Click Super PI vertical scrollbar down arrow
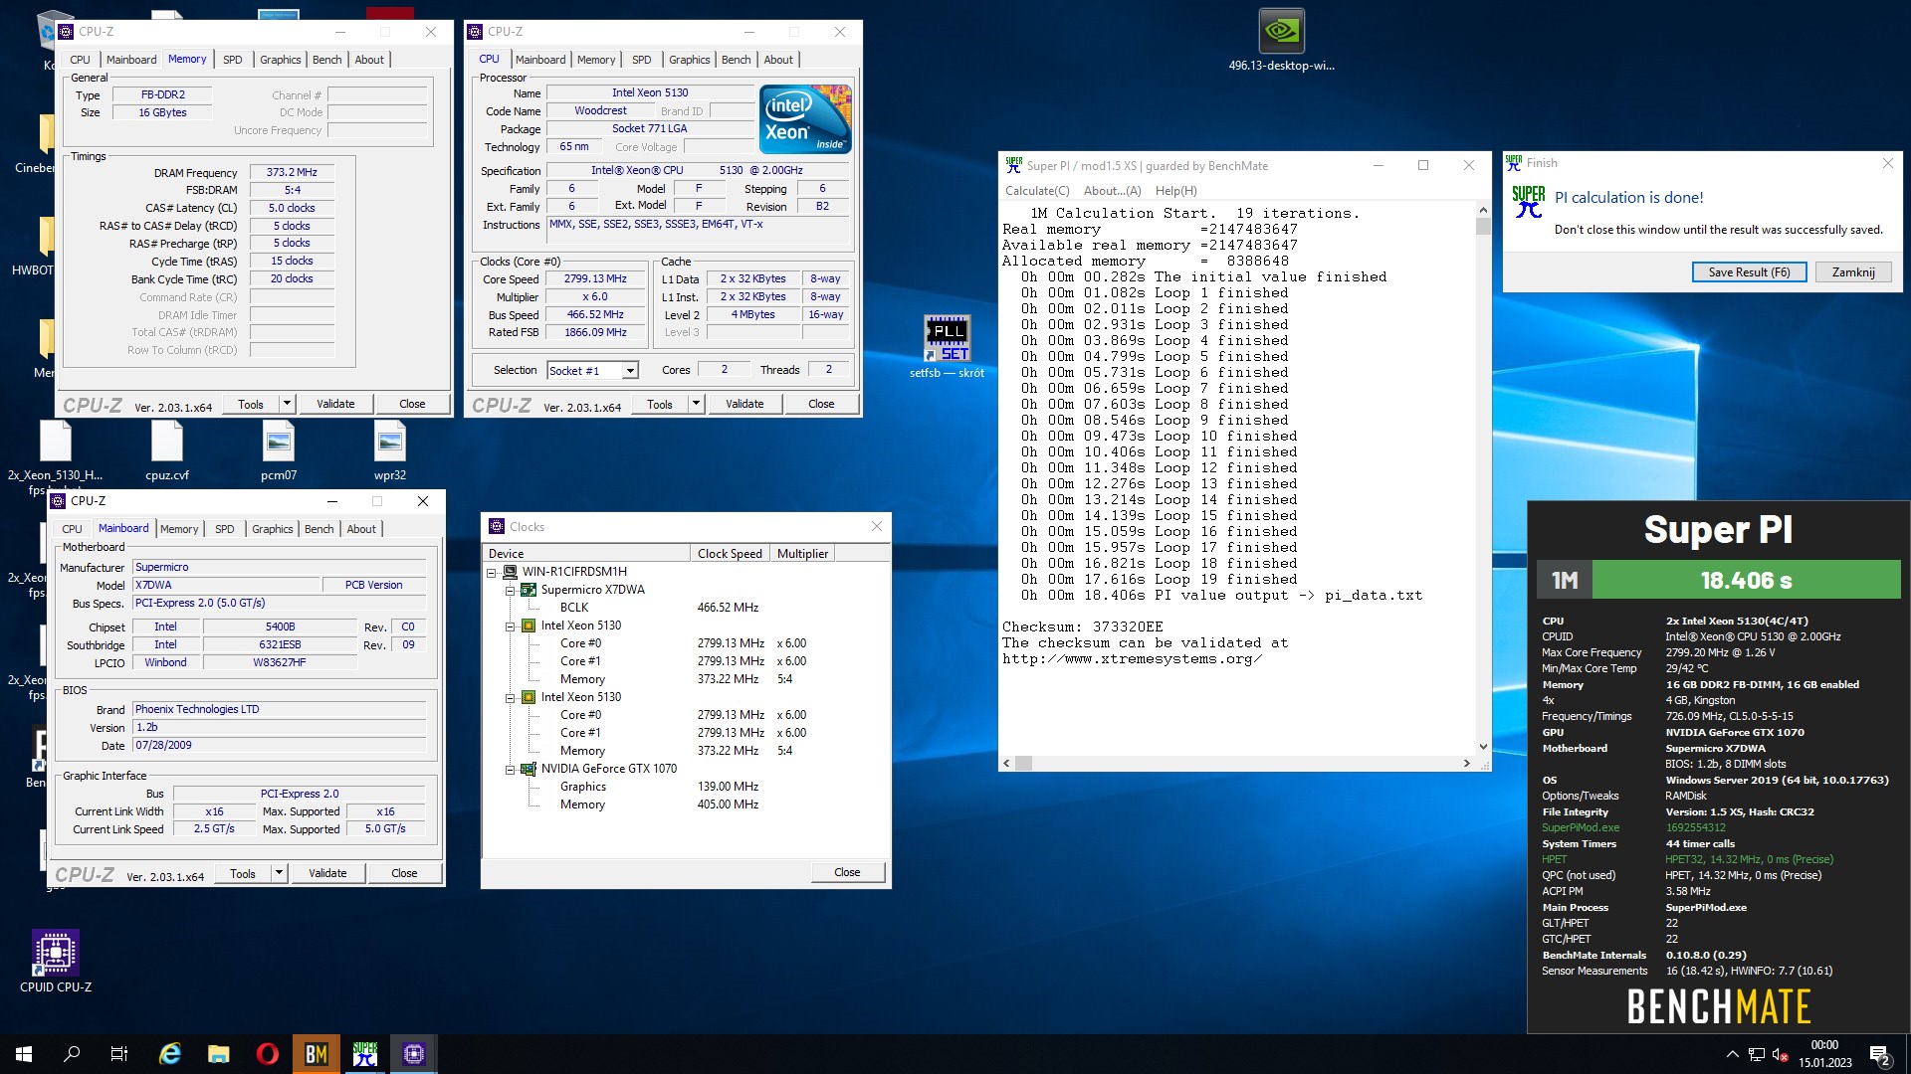 click(x=1483, y=747)
